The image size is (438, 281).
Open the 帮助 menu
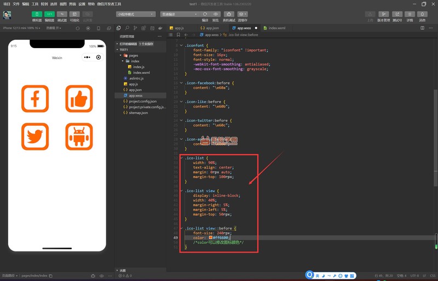pyautogui.click(x=91, y=4)
